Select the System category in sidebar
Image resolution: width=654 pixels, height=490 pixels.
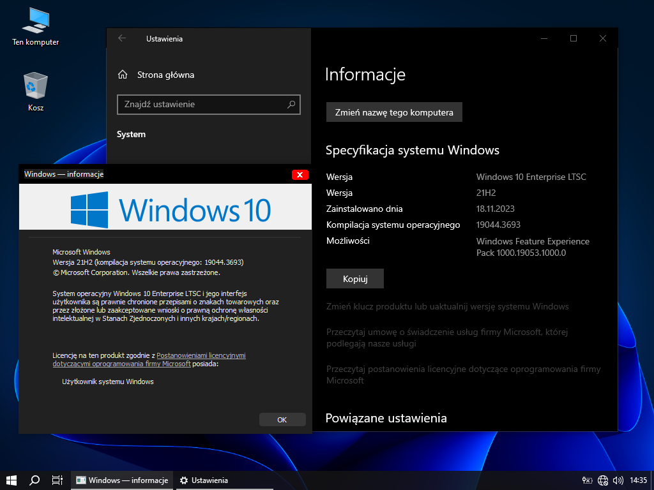point(131,134)
